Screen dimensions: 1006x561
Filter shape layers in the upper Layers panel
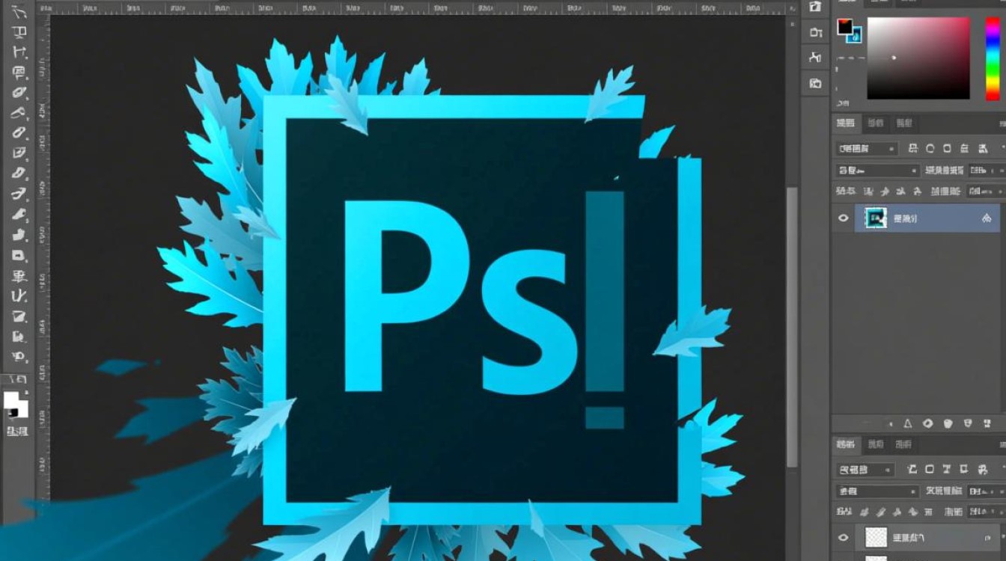[x=965, y=149]
